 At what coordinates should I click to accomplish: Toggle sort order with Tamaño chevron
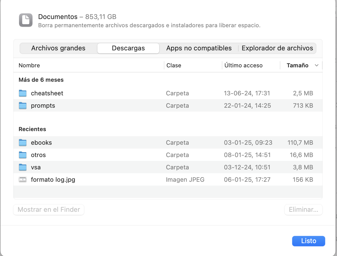point(317,66)
